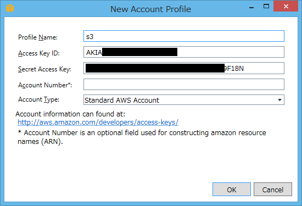The height and width of the screenshot is (206, 302).
Task: Select the empty Account Number field
Action: pos(184,85)
